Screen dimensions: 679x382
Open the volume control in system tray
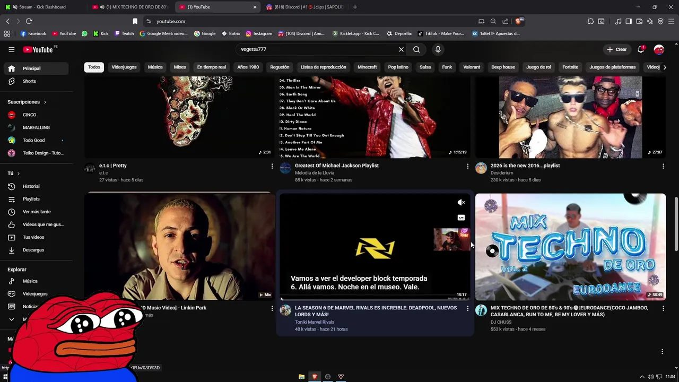coord(650,377)
